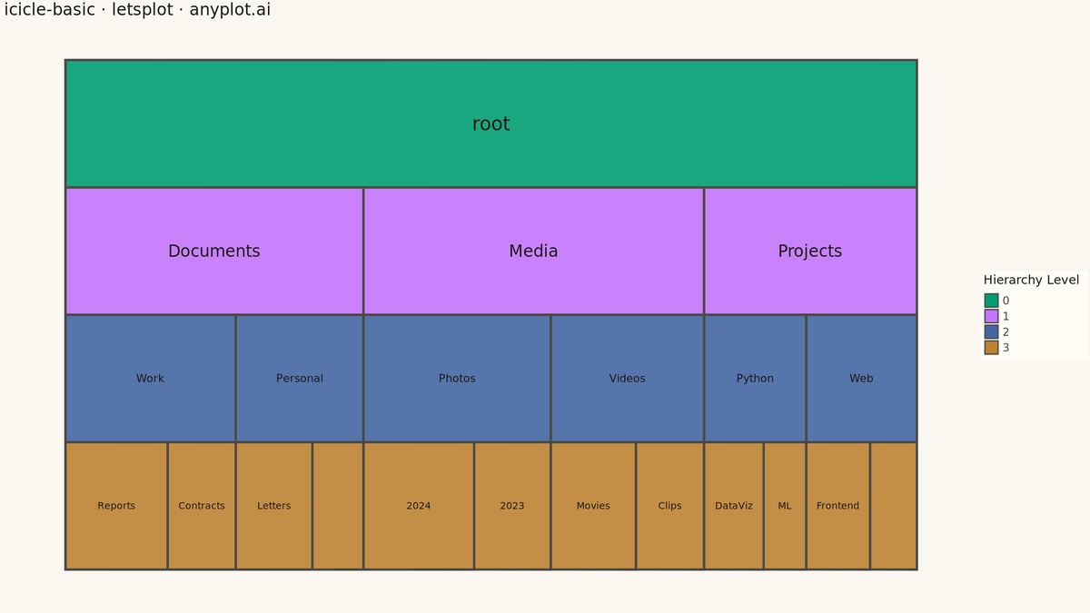
Task: Click the unlabeled brown block beside Frontend
Action: (x=894, y=506)
